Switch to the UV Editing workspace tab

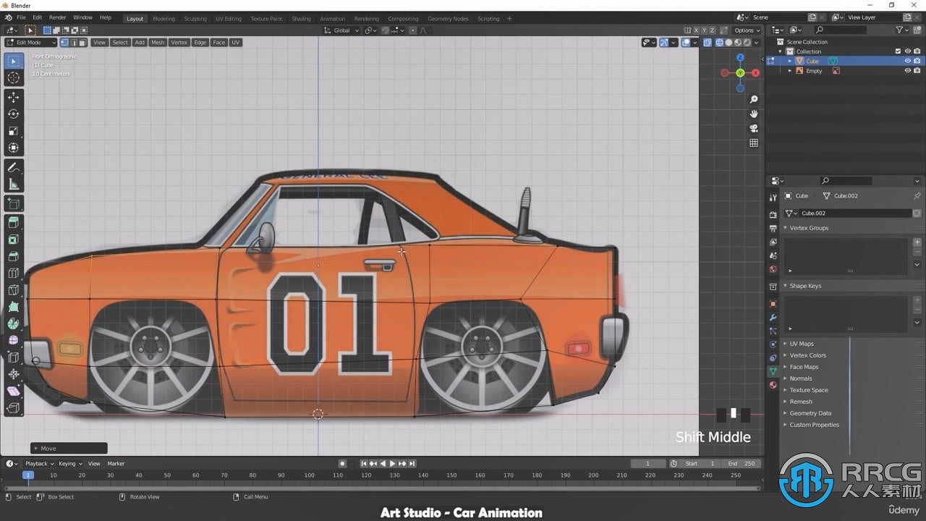229,19
